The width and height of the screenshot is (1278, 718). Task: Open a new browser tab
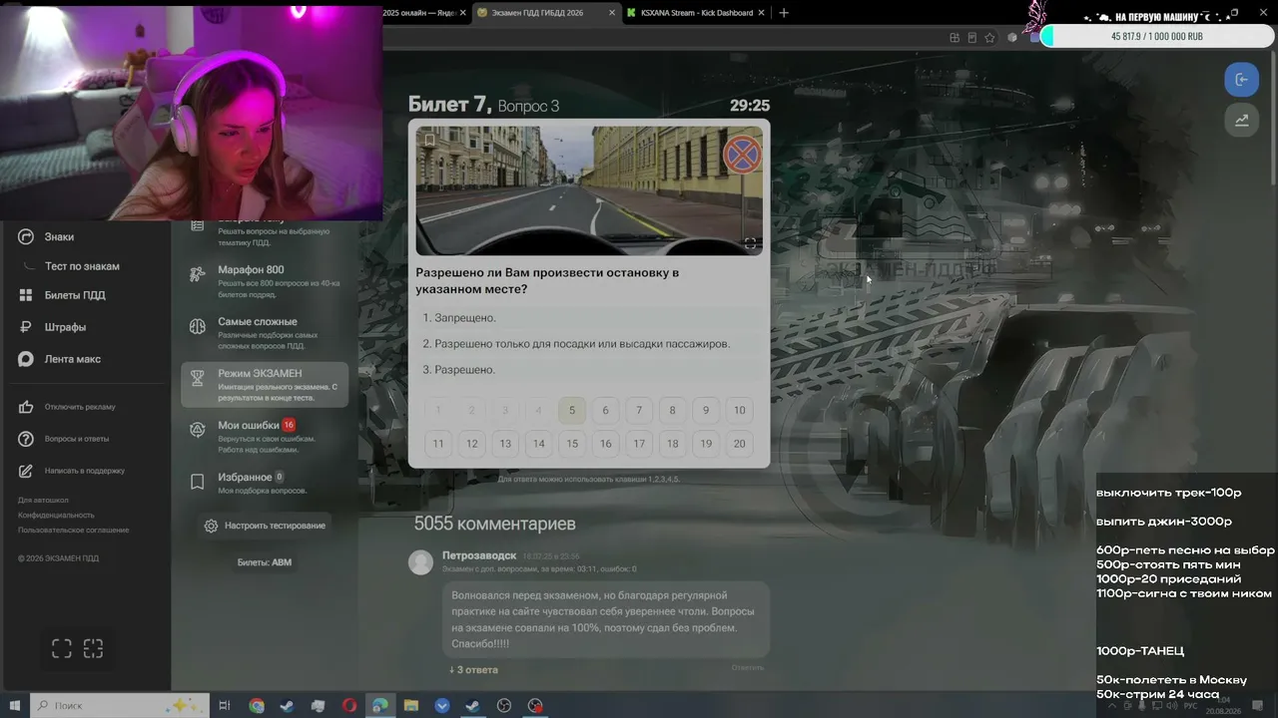pos(784,13)
